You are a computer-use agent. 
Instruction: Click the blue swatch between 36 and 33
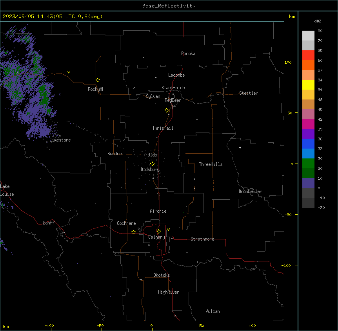click(x=308, y=143)
